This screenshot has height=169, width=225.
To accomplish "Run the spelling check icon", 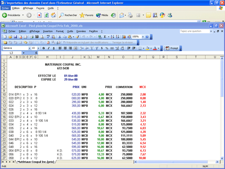I will click(x=48, y=37).
